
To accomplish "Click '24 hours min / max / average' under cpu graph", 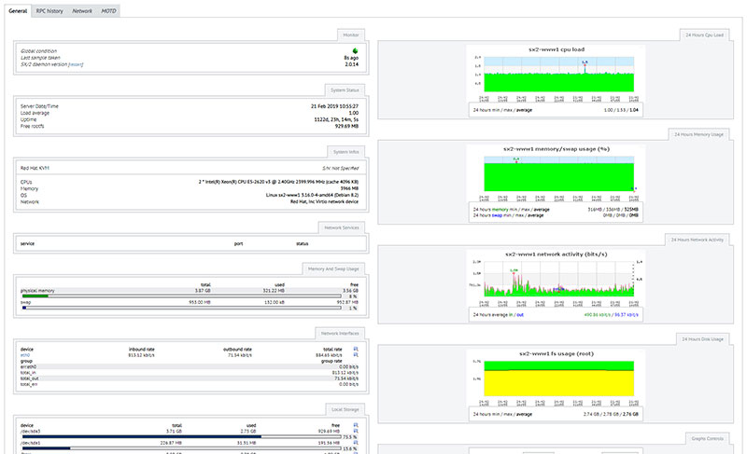I will (x=502, y=110).
